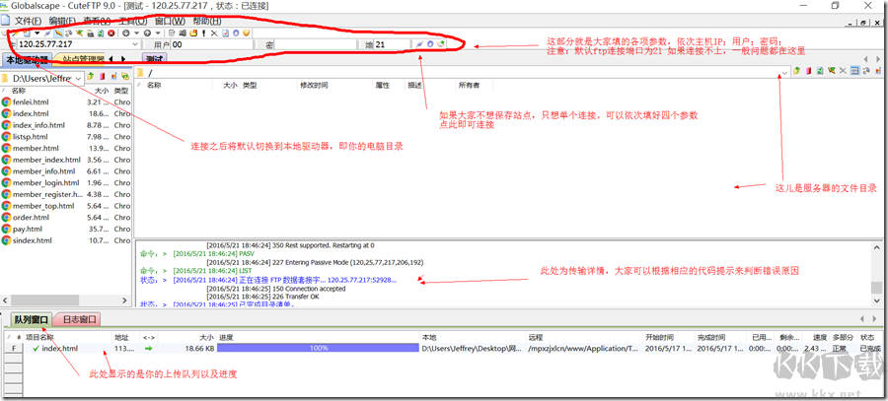The width and height of the screenshot is (888, 401).
Task: Switch to the 队列窗口 tab
Action: (x=32, y=319)
